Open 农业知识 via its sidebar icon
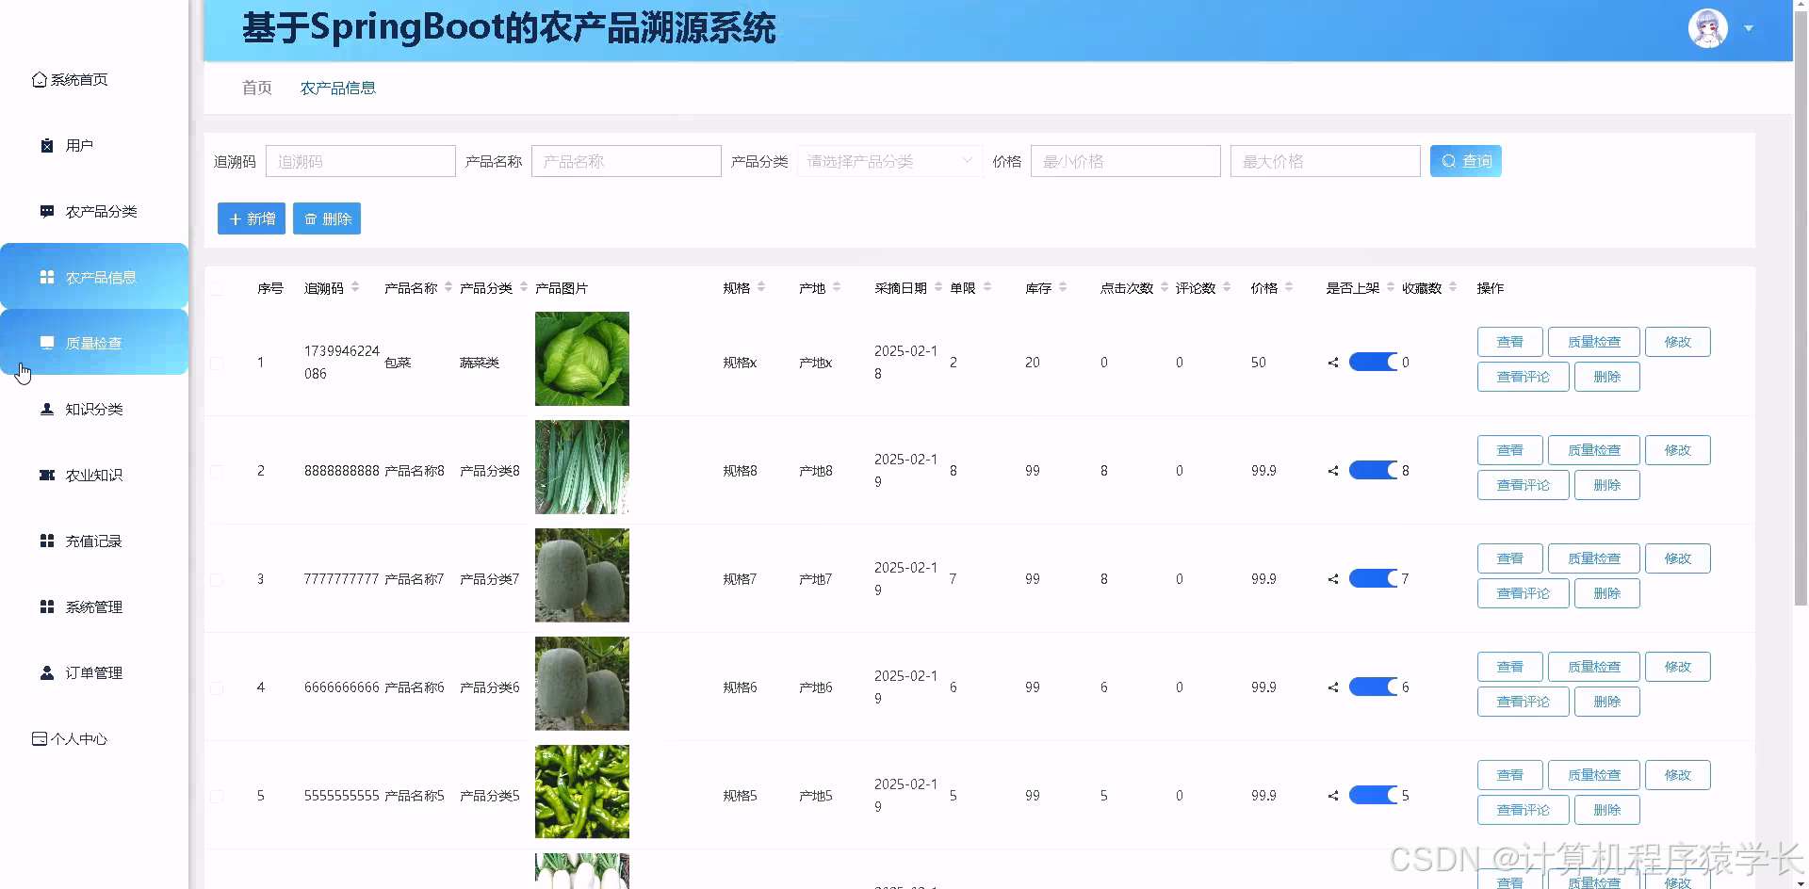This screenshot has height=889, width=1809. pyautogui.click(x=46, y=475)
